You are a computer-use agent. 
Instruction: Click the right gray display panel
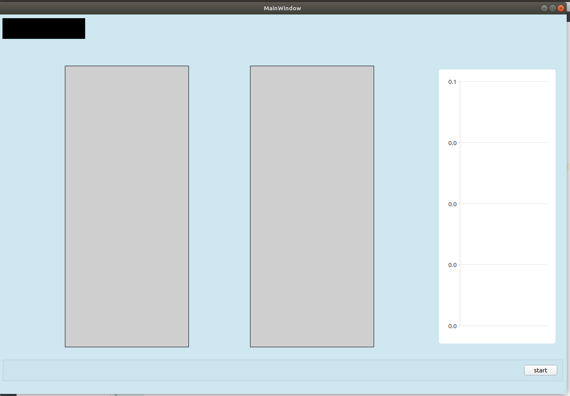click(312, 206)
